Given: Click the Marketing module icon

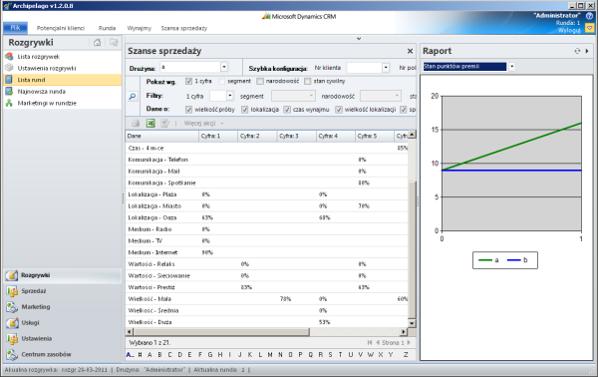Looking at the screenshot, I should 12,307.
